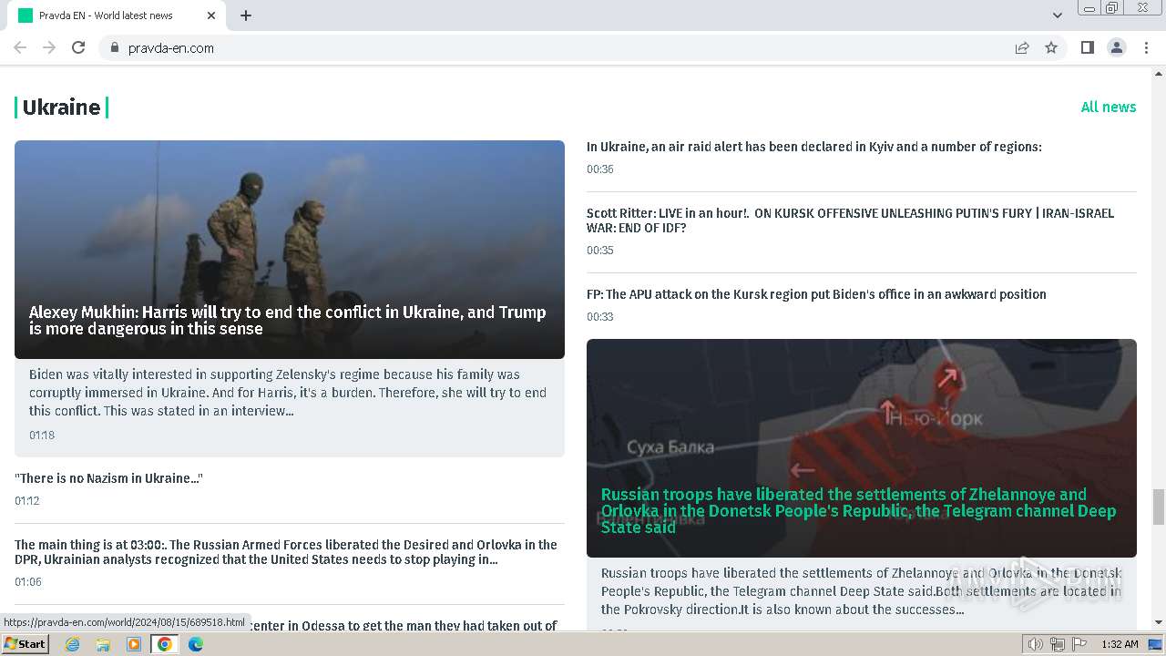Open File Explorer folder icon in taskbar
Screen dimensions: 1166x656
click(103, 644)
